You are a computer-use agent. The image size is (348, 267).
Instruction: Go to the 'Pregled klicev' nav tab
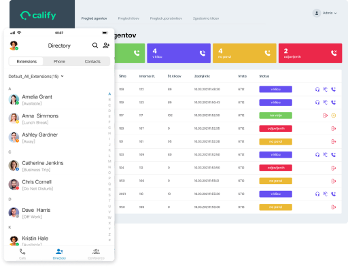click(x=128, y=18)
